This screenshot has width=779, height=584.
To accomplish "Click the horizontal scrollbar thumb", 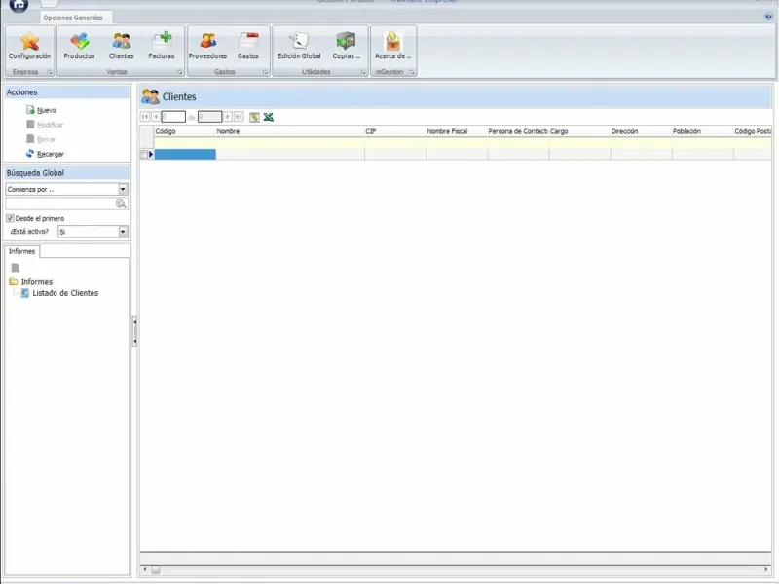I will [156, 569].
